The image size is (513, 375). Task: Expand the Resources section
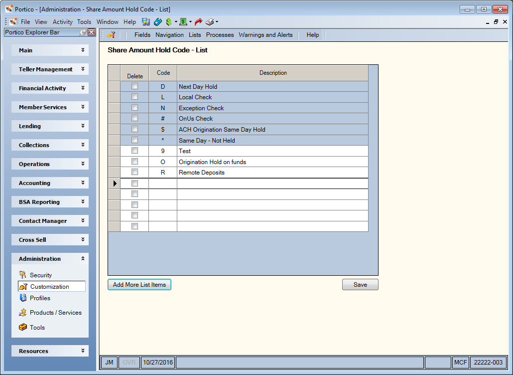50,351
